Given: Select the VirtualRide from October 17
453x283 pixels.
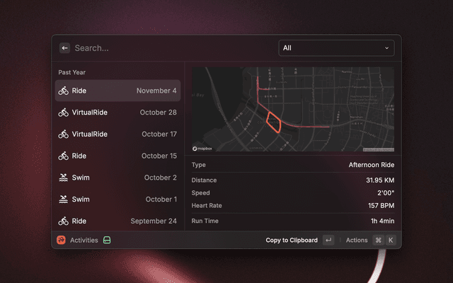Looking at the screenshot, I should tap(117, 134).
